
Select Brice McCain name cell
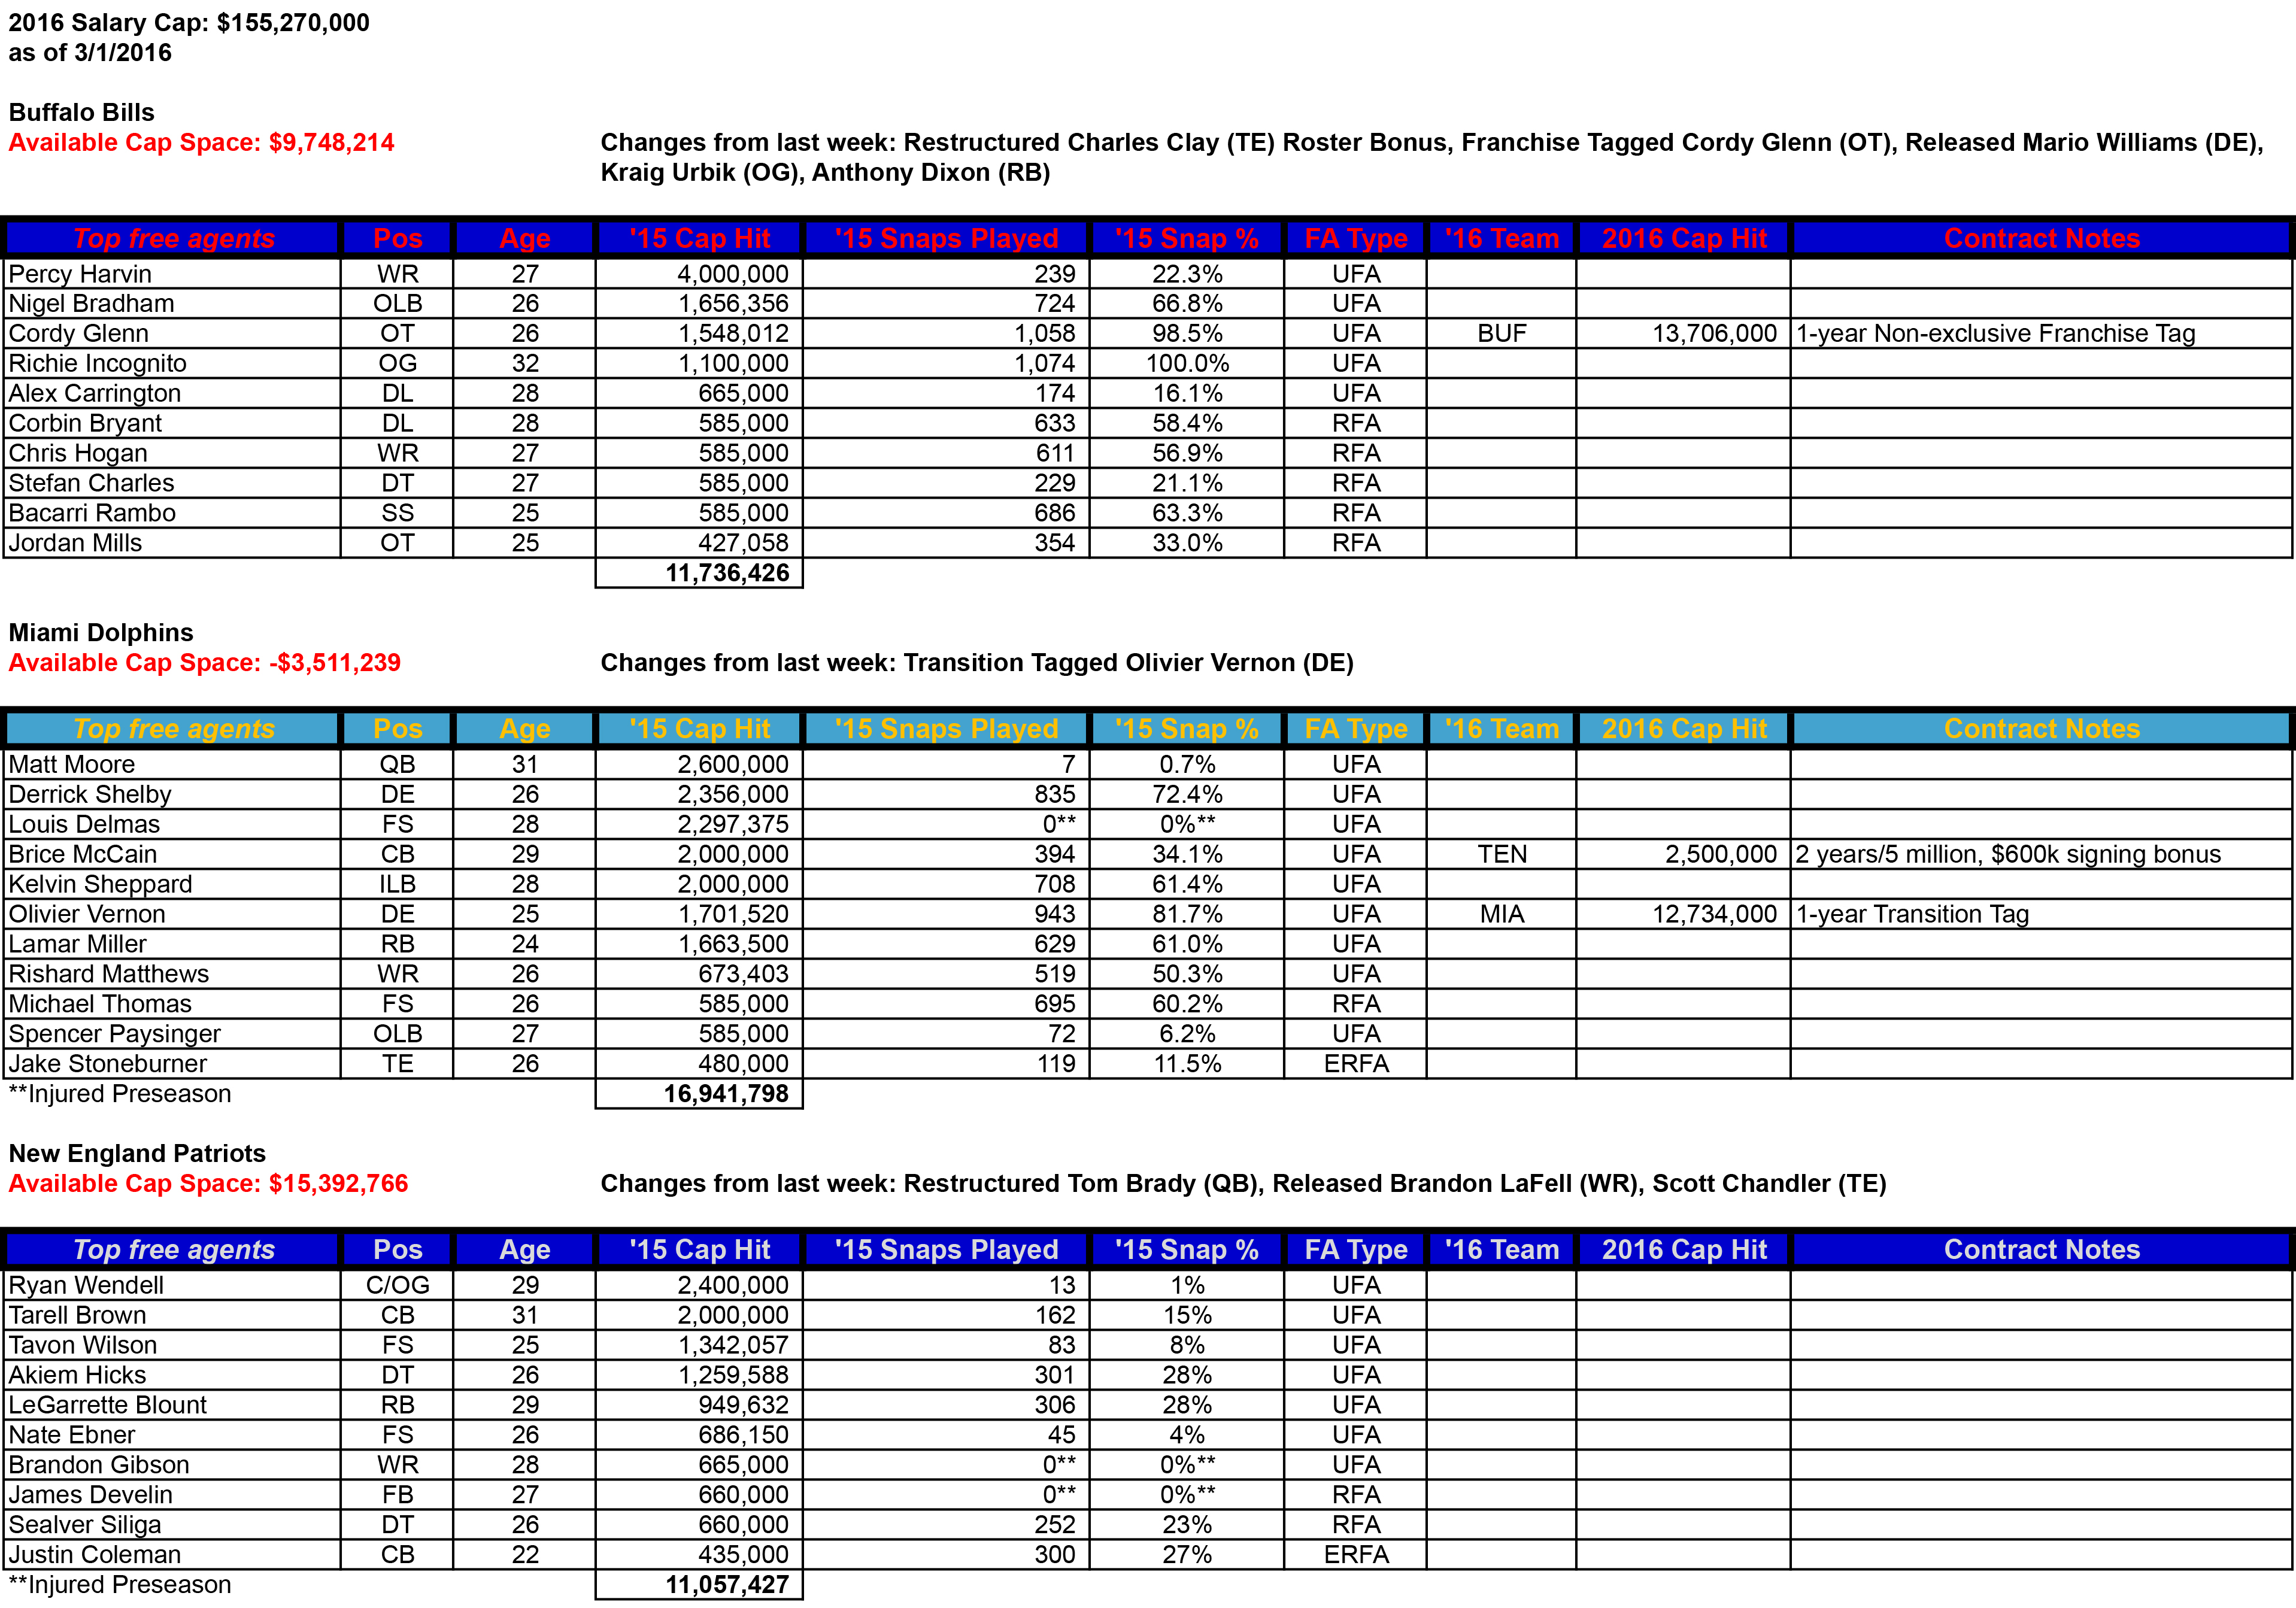tap(172, 855)
